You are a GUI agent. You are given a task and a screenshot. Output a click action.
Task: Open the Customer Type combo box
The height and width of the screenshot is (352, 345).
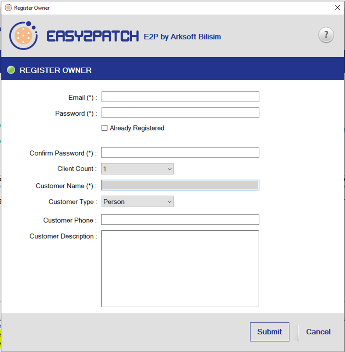tap(137, 202)
